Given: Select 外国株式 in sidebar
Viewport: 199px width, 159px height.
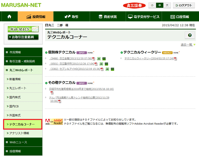Looking at the screenshot, I should [x=23, y=115].
